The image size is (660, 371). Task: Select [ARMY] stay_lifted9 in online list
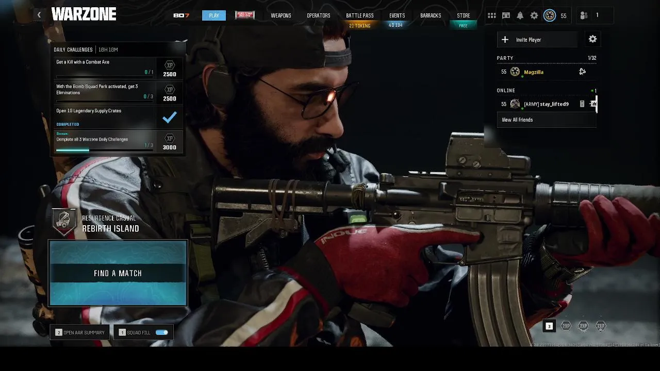(x=547, y=104)
